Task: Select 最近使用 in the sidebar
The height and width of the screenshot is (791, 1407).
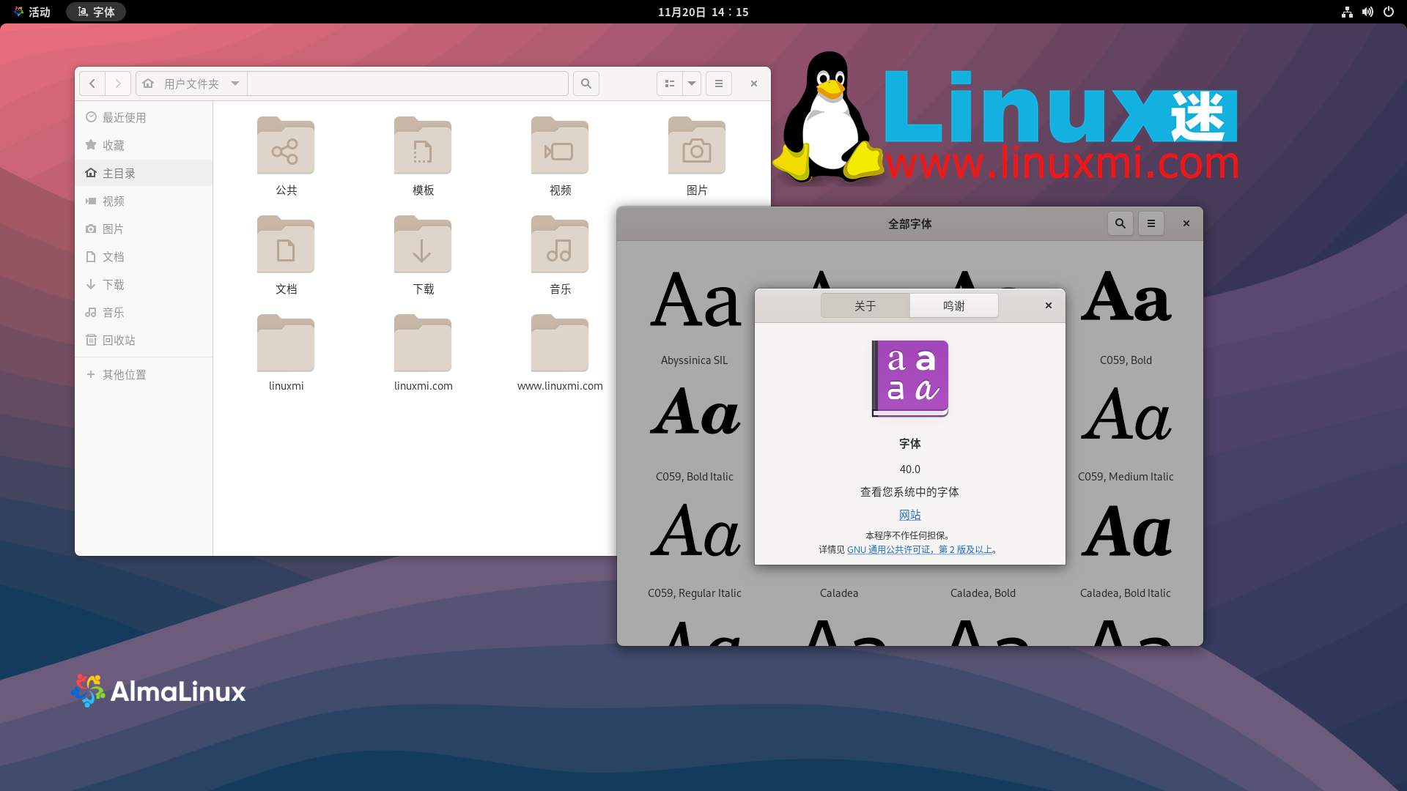Action: point(144,117)
